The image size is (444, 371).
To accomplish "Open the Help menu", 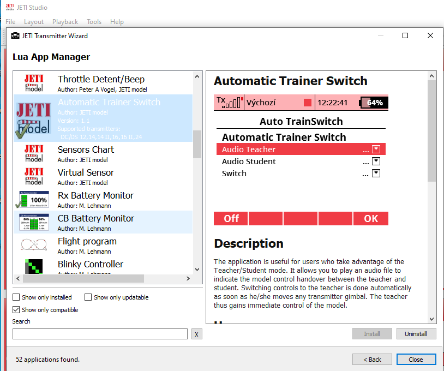I will [117, 22].
